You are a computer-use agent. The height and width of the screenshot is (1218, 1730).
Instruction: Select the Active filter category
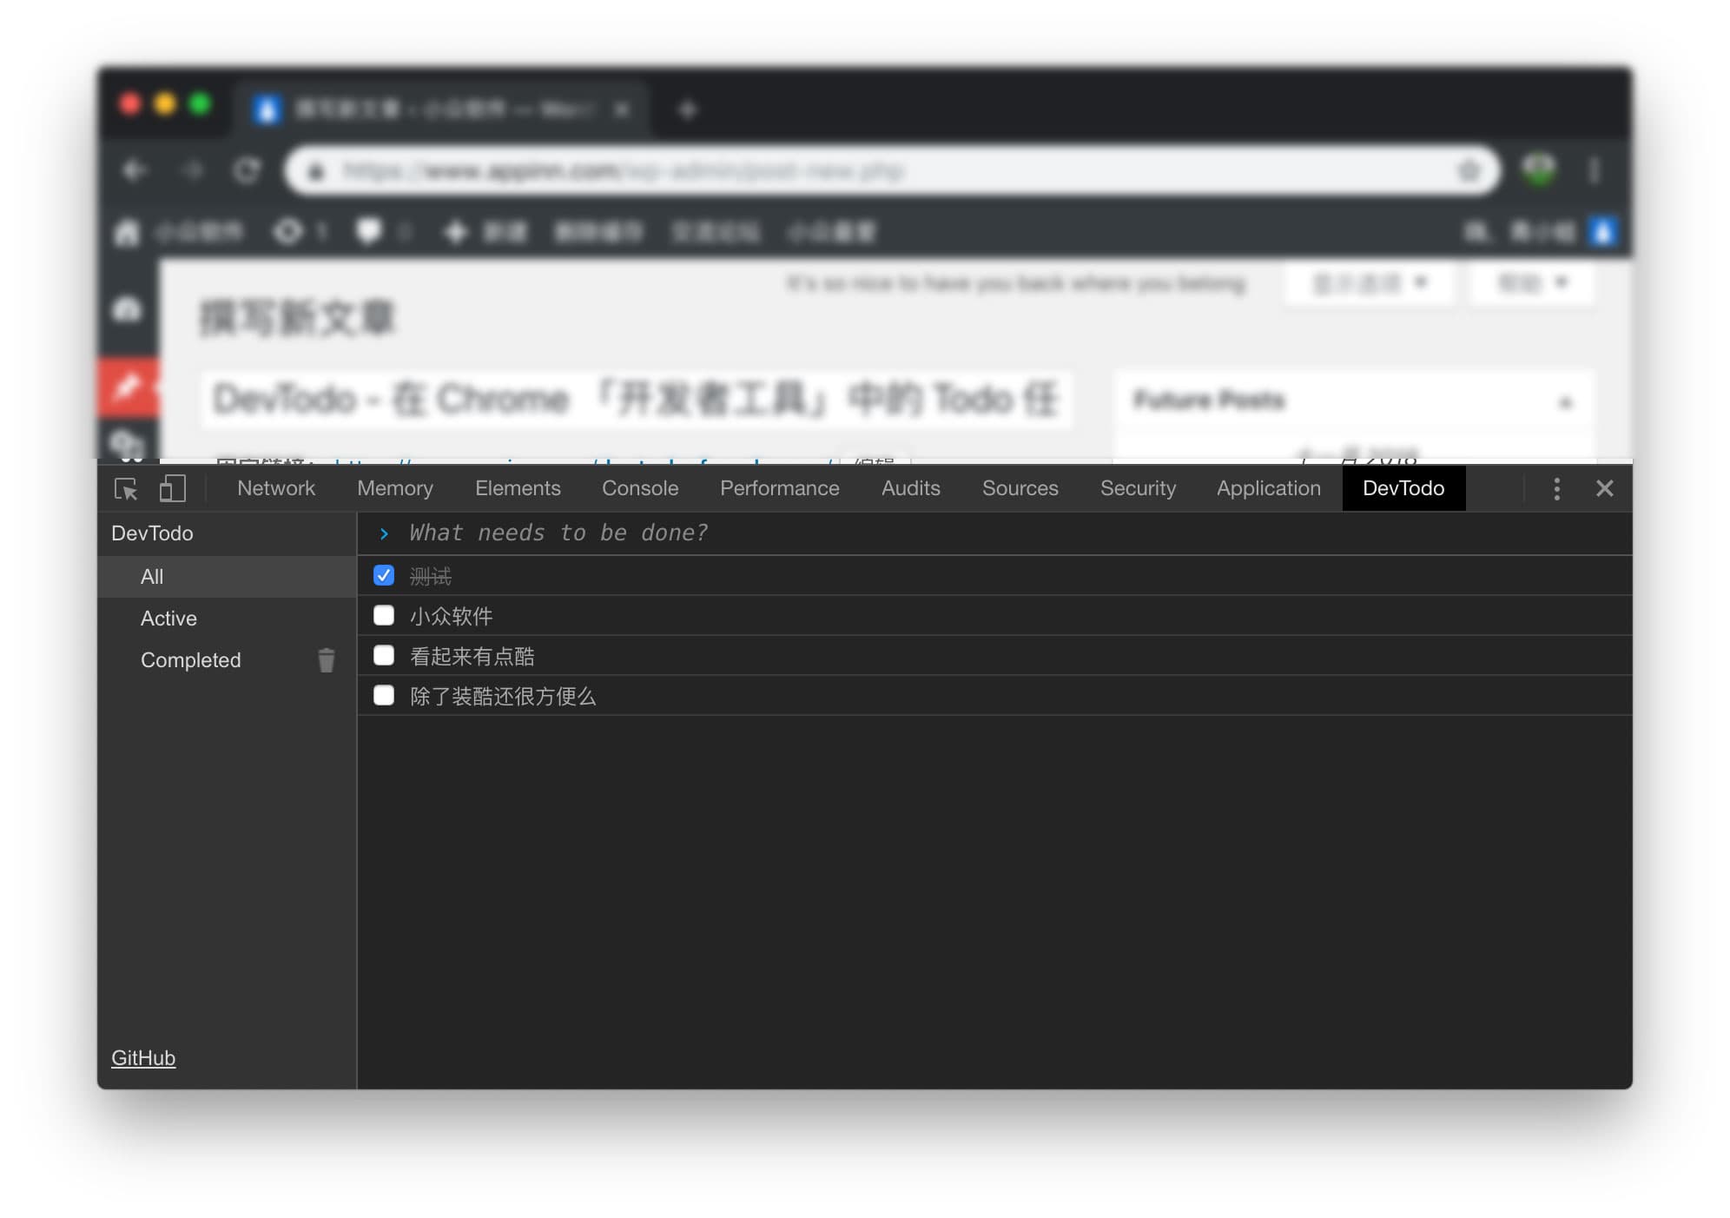(168, 617)
